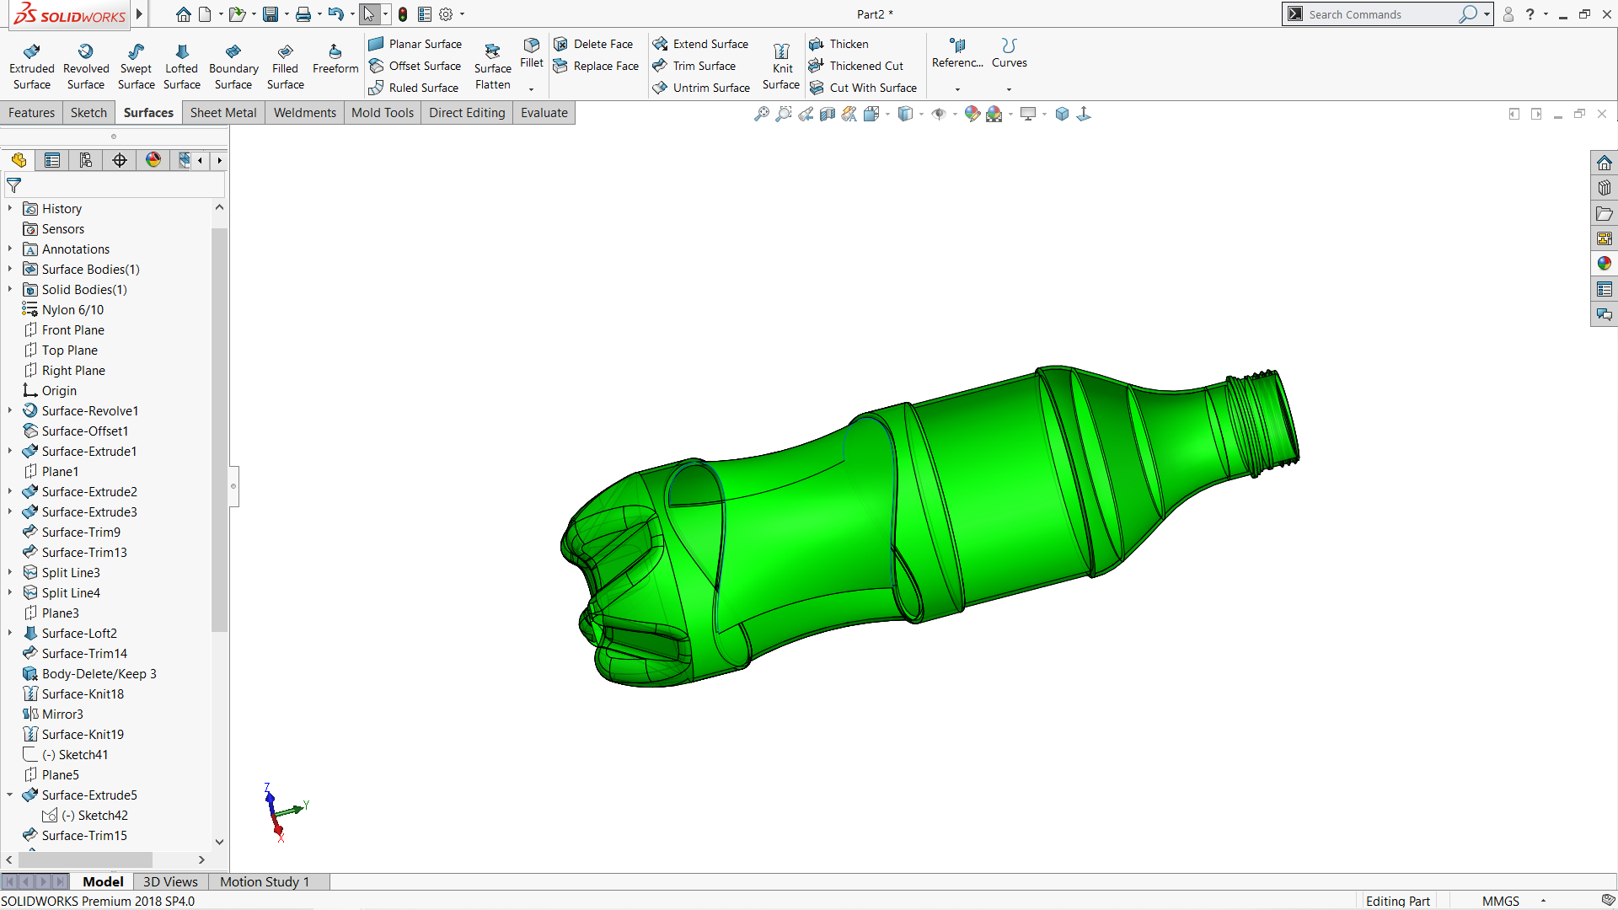Click the user login button
The width and height of the screenshot is (1618, 910).
pos(1508,14)
